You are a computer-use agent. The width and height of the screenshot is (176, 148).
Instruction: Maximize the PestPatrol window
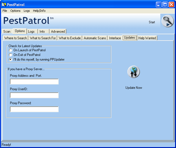click(x=165, y=5)
